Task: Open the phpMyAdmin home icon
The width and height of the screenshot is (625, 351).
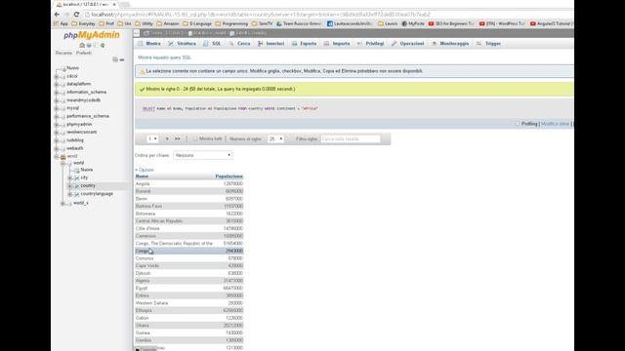Action: 82,45
